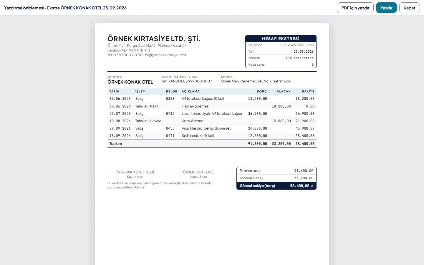Close the preview with Kapat button
Image resolution: width=424 pixels, height=265 pixels.
click(409, 8)
